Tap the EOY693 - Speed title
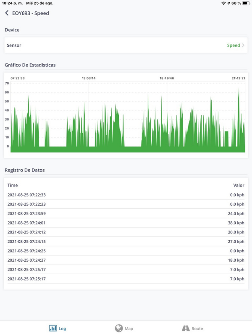Image resolution: width=252 pixels, height=336 pixels. tap(31, 13)
